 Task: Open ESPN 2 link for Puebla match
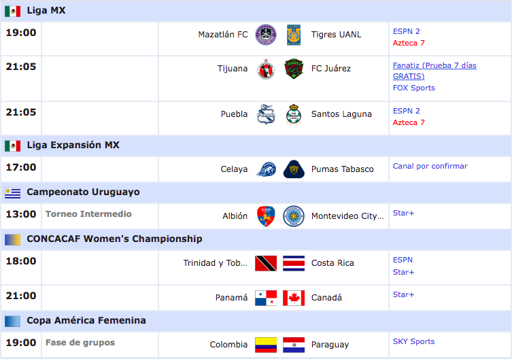coord(406,111)
